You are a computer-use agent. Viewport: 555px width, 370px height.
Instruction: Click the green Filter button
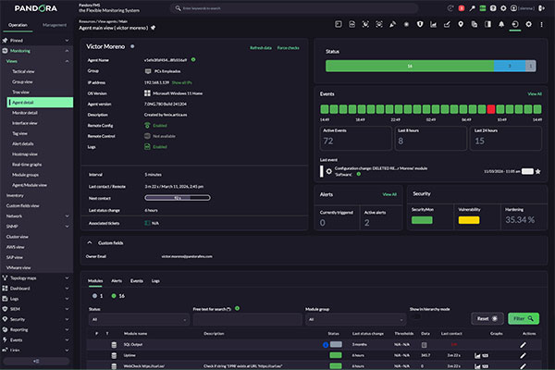coord(524,318)
